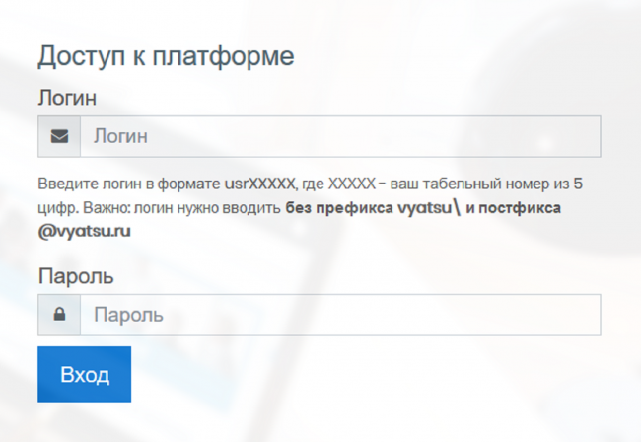
Task: Click the envelope icon beside the Логин field
Action: (x=59, y=137)
